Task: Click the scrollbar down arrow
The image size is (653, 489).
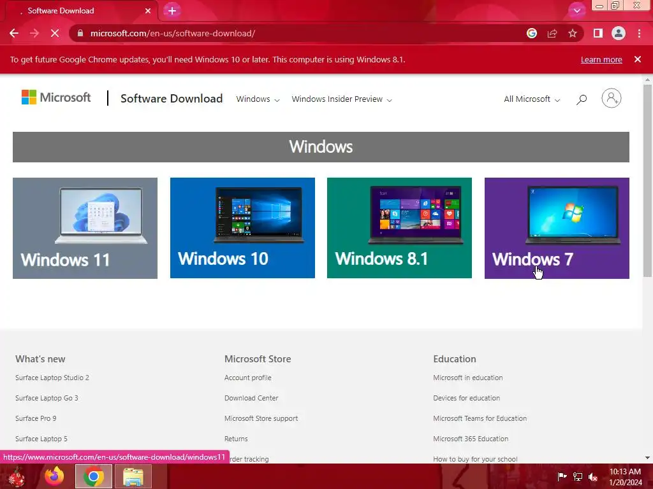Action: (x=647, y=458)
